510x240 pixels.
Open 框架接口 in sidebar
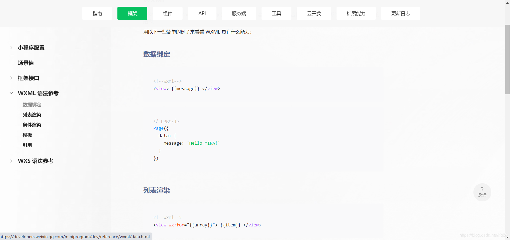tap(29, 78)
